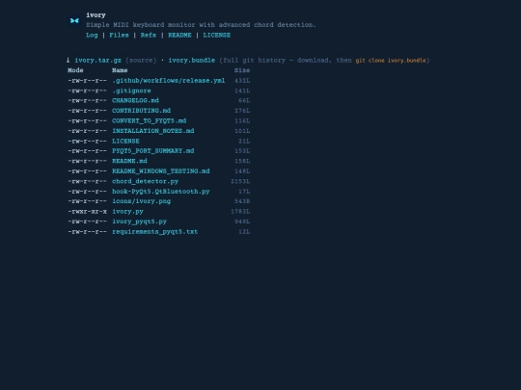Open CHANGELOG.md file

click(x=136, y=100)
